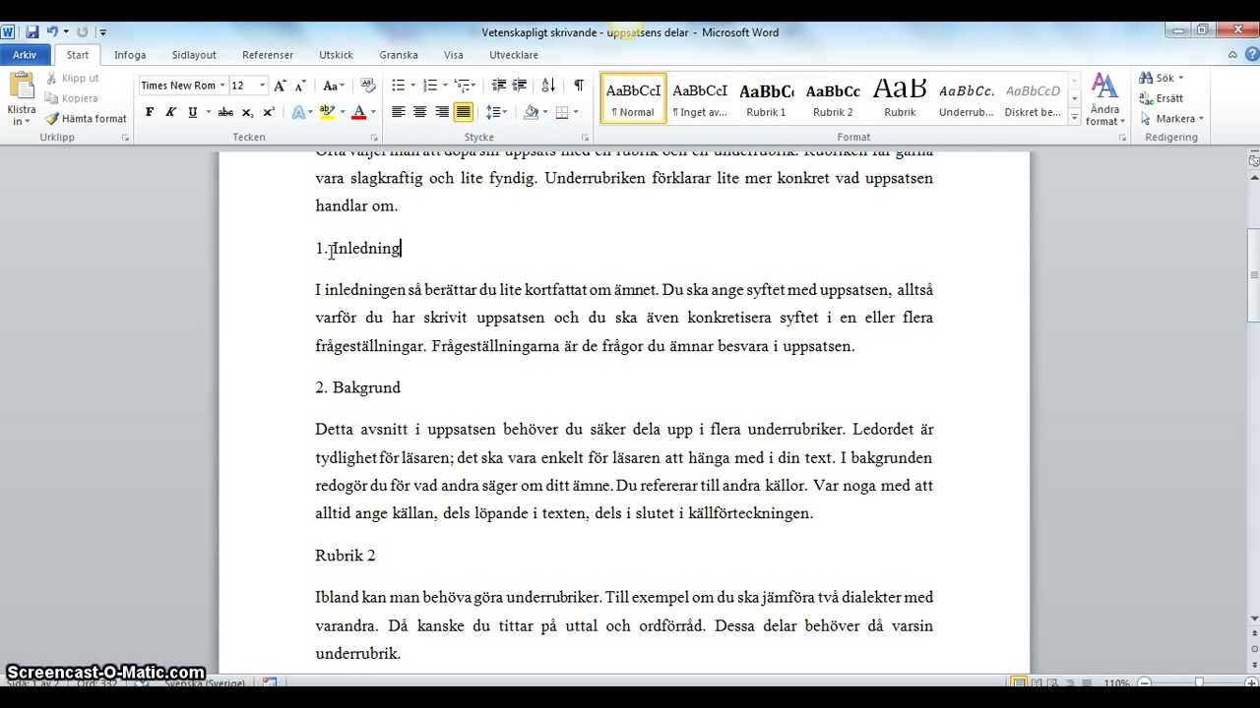Click the Undo arrow icon
Image resolution: width=1260 pixels, height=708 pixels.
(52, 32)
